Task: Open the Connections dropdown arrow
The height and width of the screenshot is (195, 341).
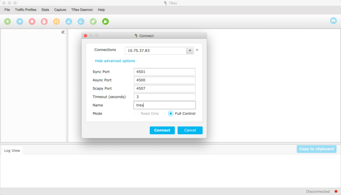Action: (x=190, y=50)
